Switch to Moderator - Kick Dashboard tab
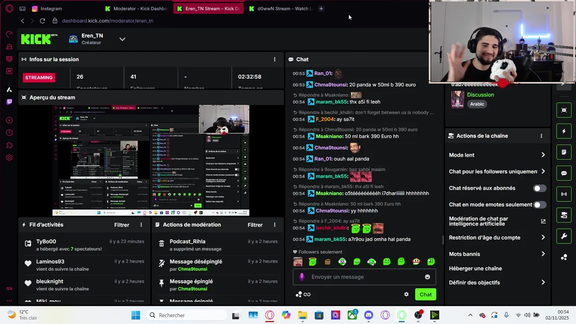The image size is (576, 324). (136, 9)
